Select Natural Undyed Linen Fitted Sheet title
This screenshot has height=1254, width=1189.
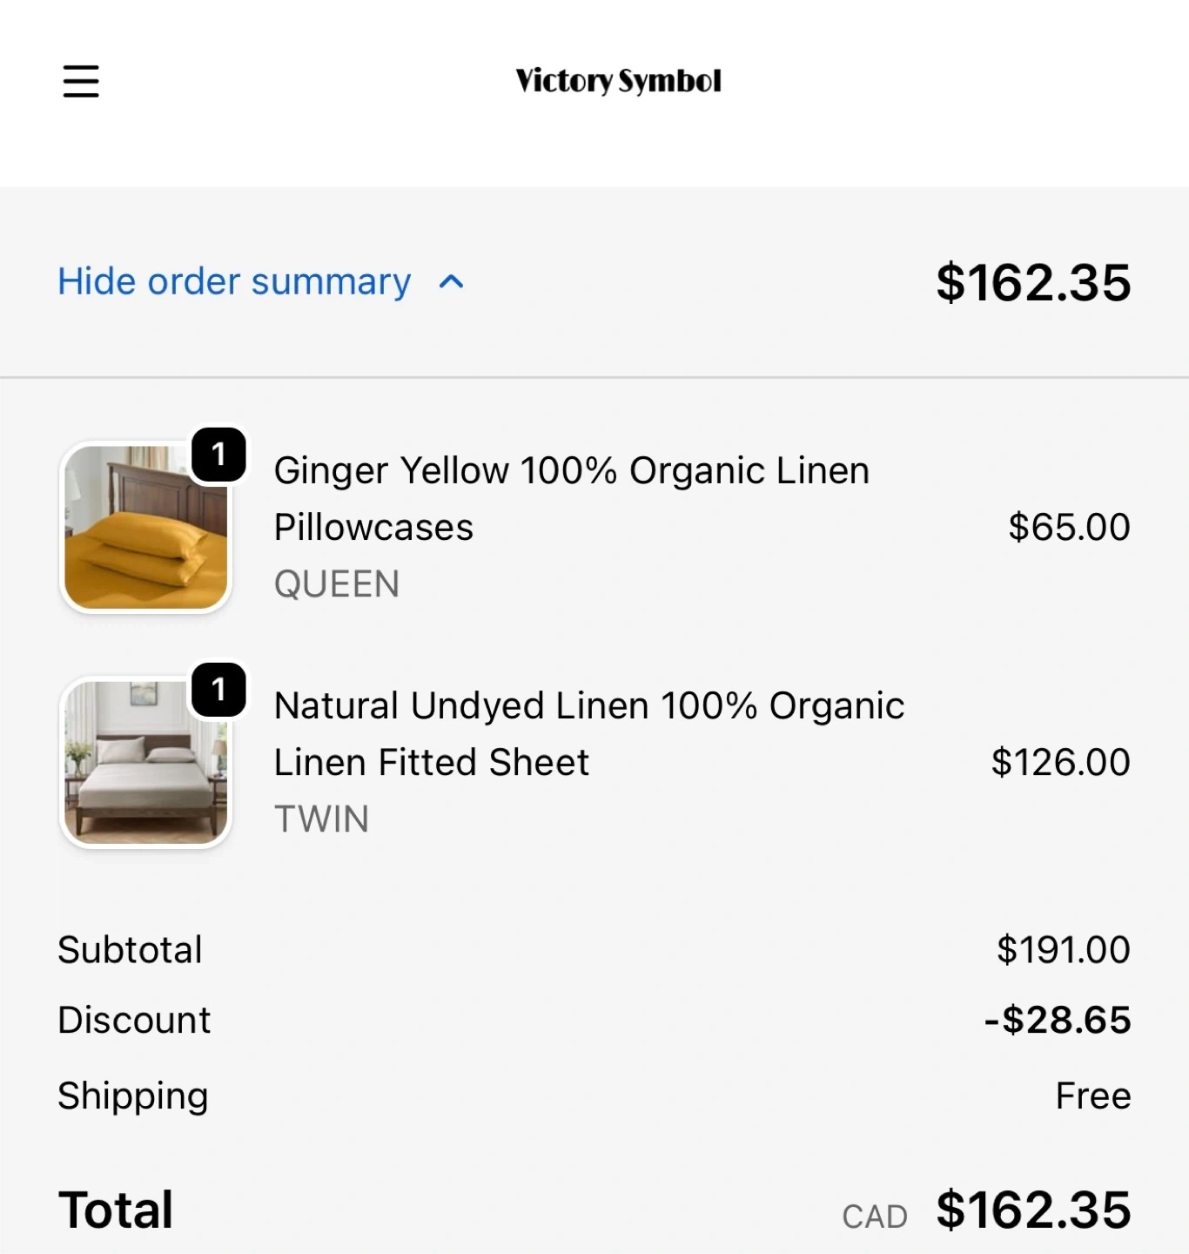click(x=588, y=733)
